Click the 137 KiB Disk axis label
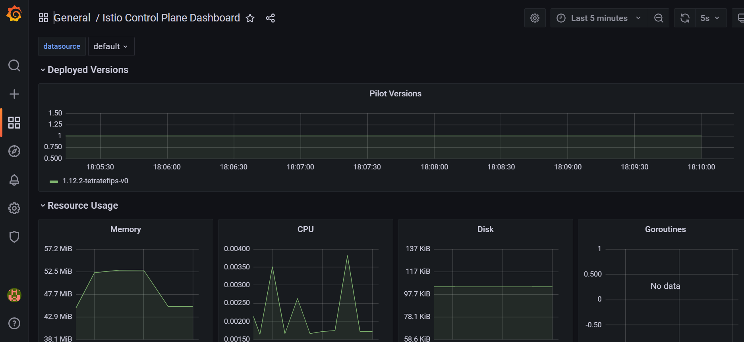This screenshot has height=342, width=744. (x=418, y=249)
